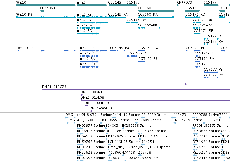Select the CG5155 gene arrow

[x=132, y=5]
